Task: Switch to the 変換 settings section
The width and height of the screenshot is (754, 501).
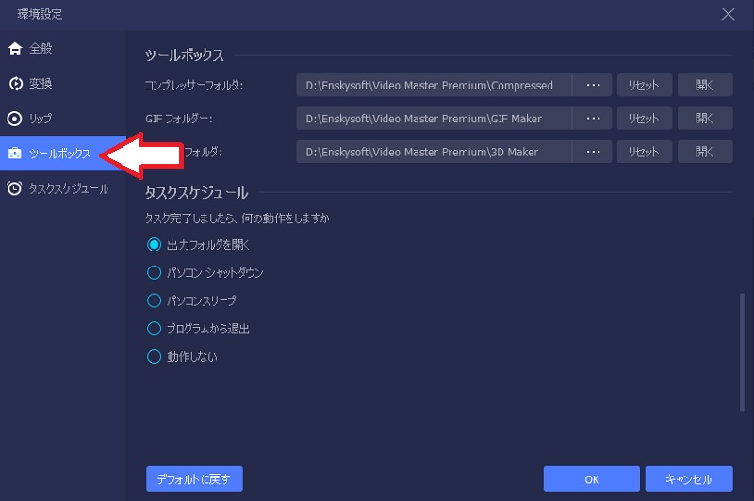Action: 63,84
